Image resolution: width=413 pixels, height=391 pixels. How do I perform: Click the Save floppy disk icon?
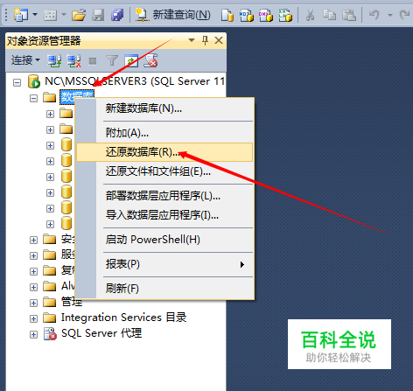pos(98,15)
